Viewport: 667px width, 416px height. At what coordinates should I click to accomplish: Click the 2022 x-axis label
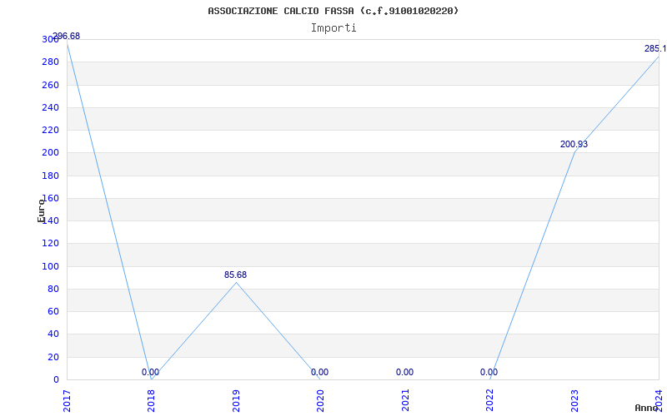coord(490,401)
